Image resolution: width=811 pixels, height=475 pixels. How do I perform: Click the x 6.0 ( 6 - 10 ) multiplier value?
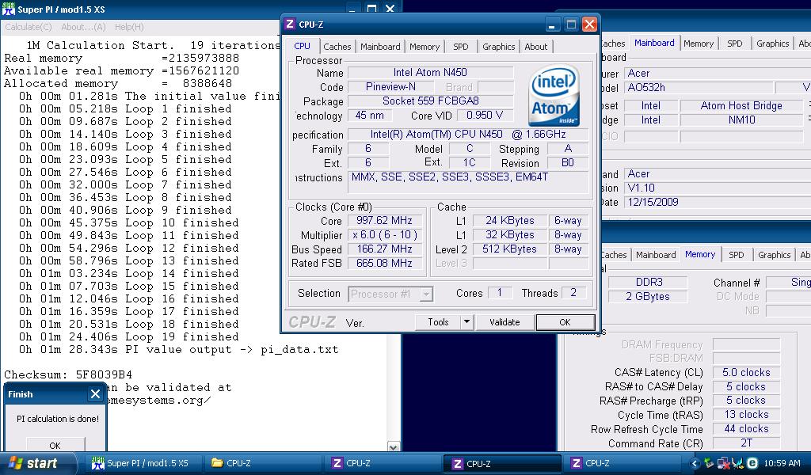point(384,234)
